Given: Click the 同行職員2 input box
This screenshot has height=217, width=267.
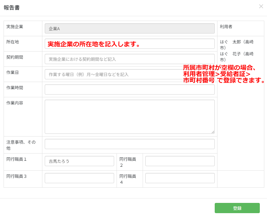Looking at the screenshot, I should click(180, 161).
